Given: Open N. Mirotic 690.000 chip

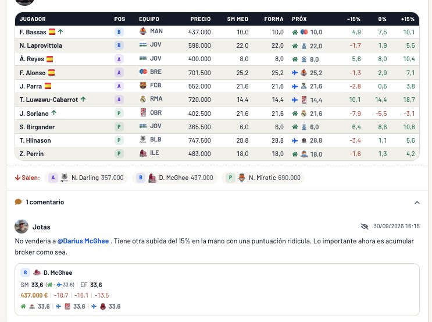Looking at the screenshot, I should click(x=263, y=178).
